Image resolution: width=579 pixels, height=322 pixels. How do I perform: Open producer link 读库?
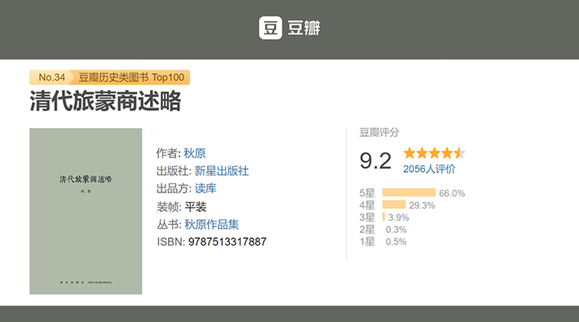[206, 188]
